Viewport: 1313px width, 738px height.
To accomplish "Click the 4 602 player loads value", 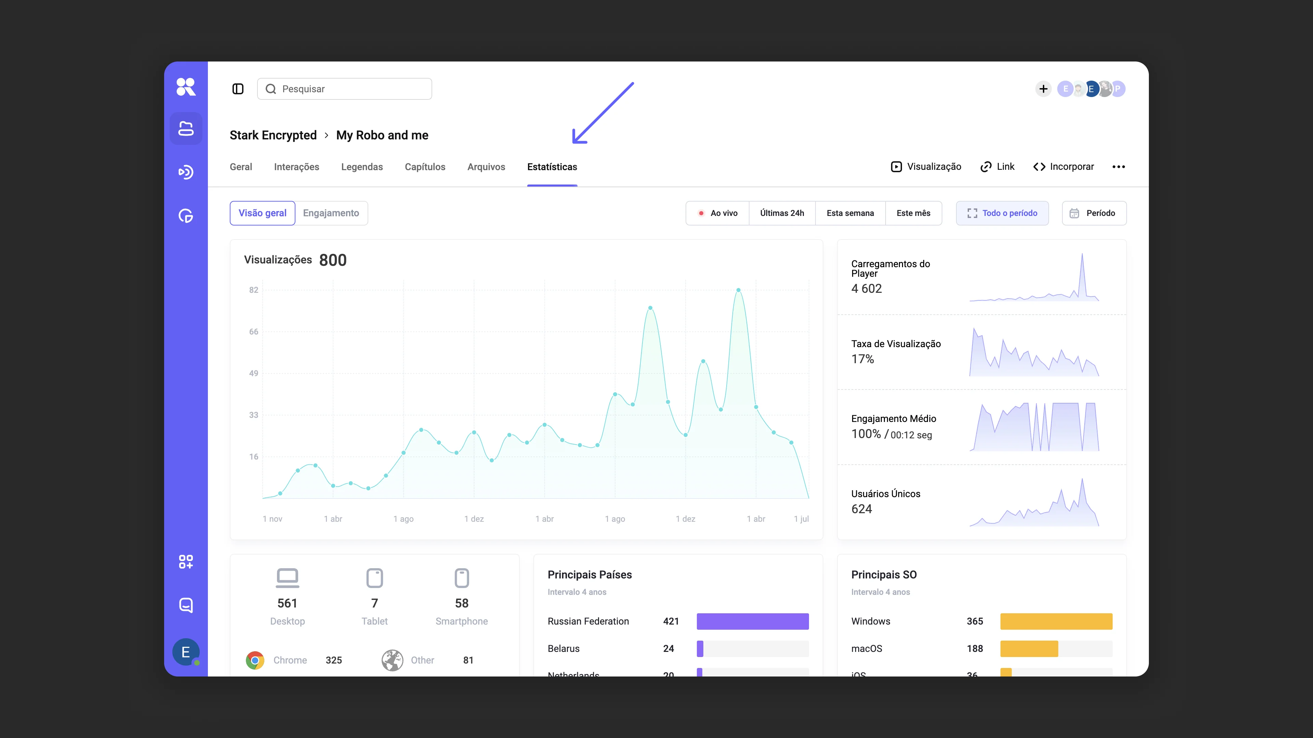I will pos(866,289).
